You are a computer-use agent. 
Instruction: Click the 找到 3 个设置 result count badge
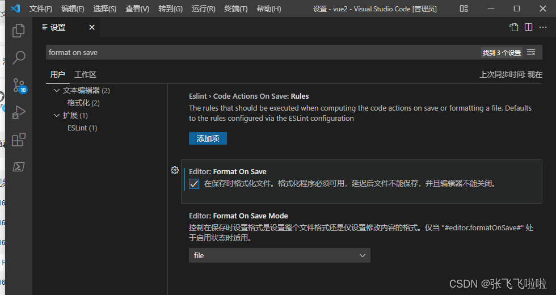point(502,52)
